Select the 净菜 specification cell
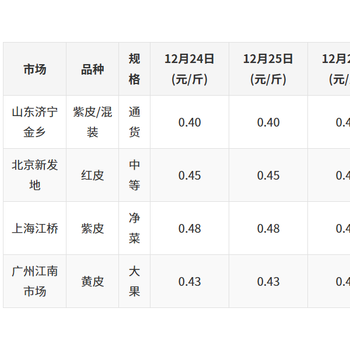The image size is (350, 350). 134,228
